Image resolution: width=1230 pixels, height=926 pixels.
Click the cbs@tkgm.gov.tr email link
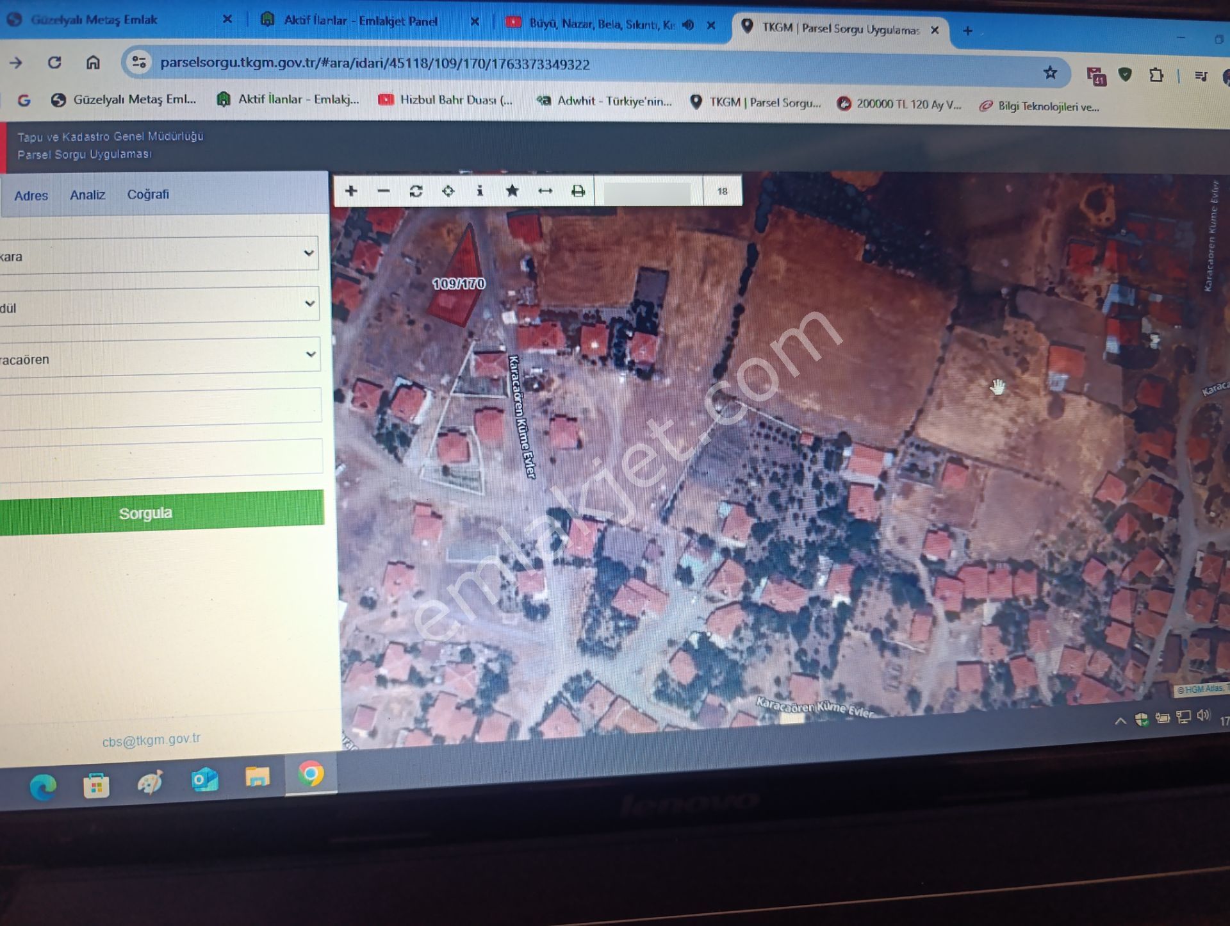151,740
